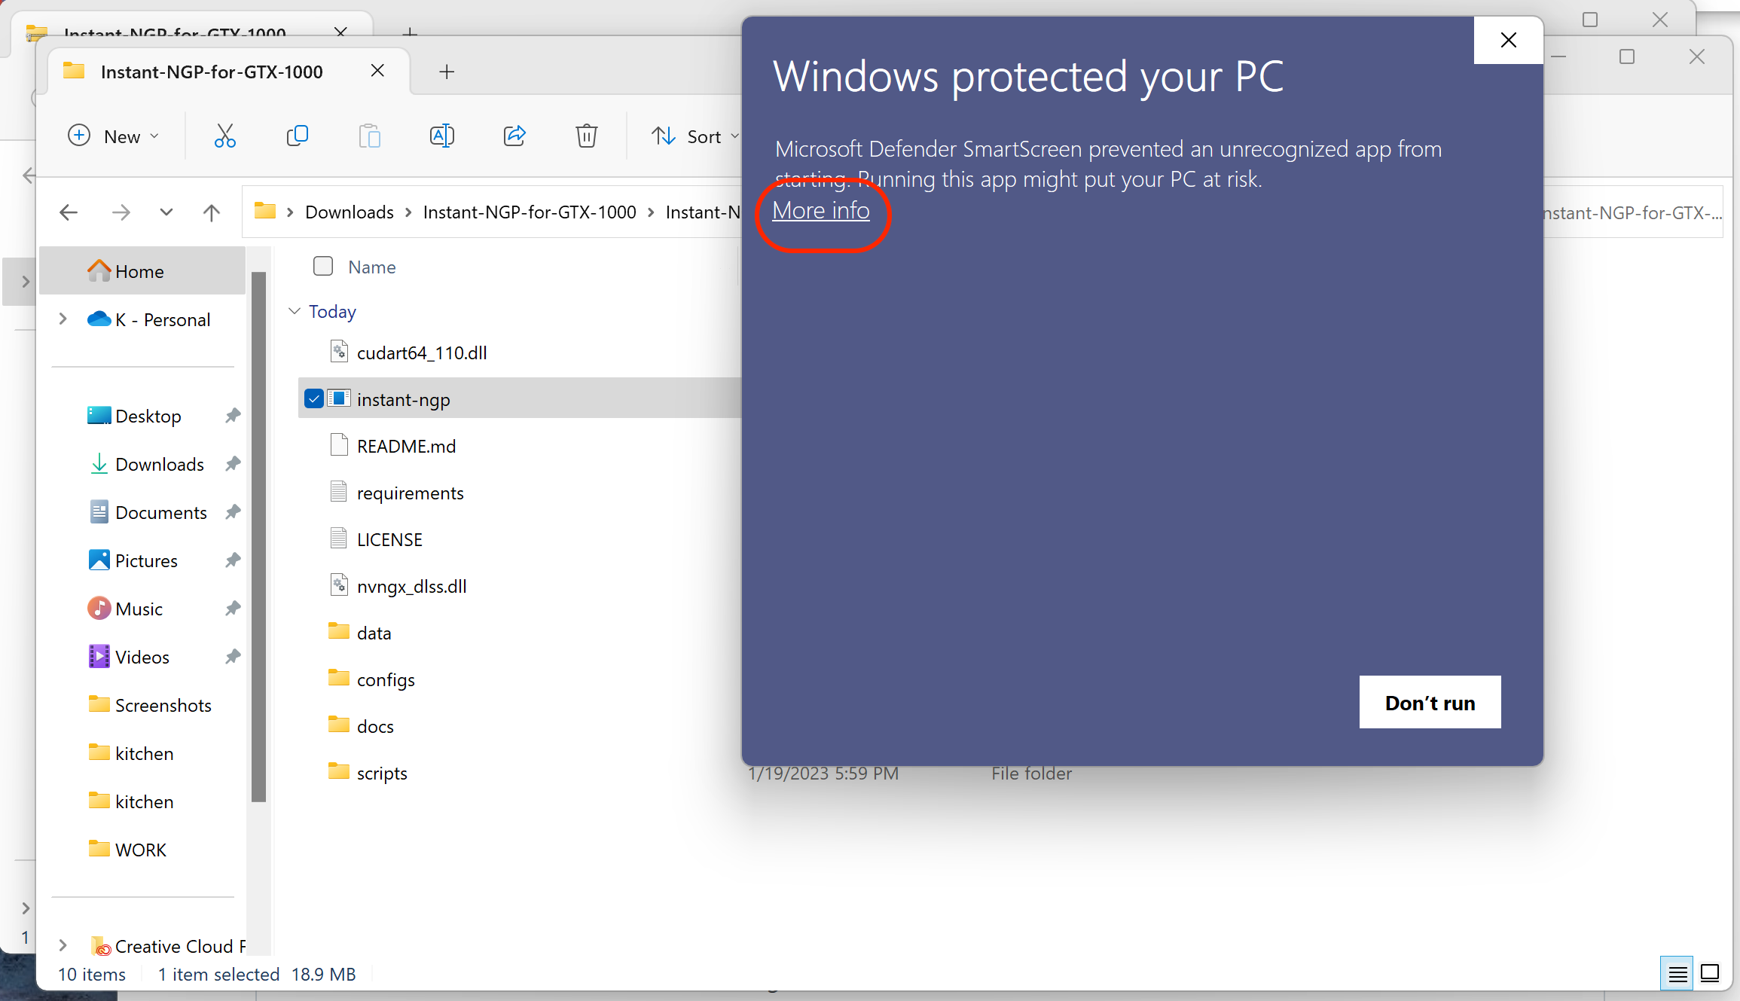Click the Cut scissors icon
1740x1001 pixels.
coord(224,136)
